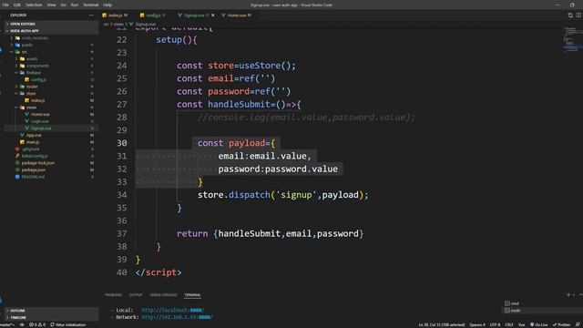
Task: Add a new terminal with plus icon
Action: click(568, 295)
